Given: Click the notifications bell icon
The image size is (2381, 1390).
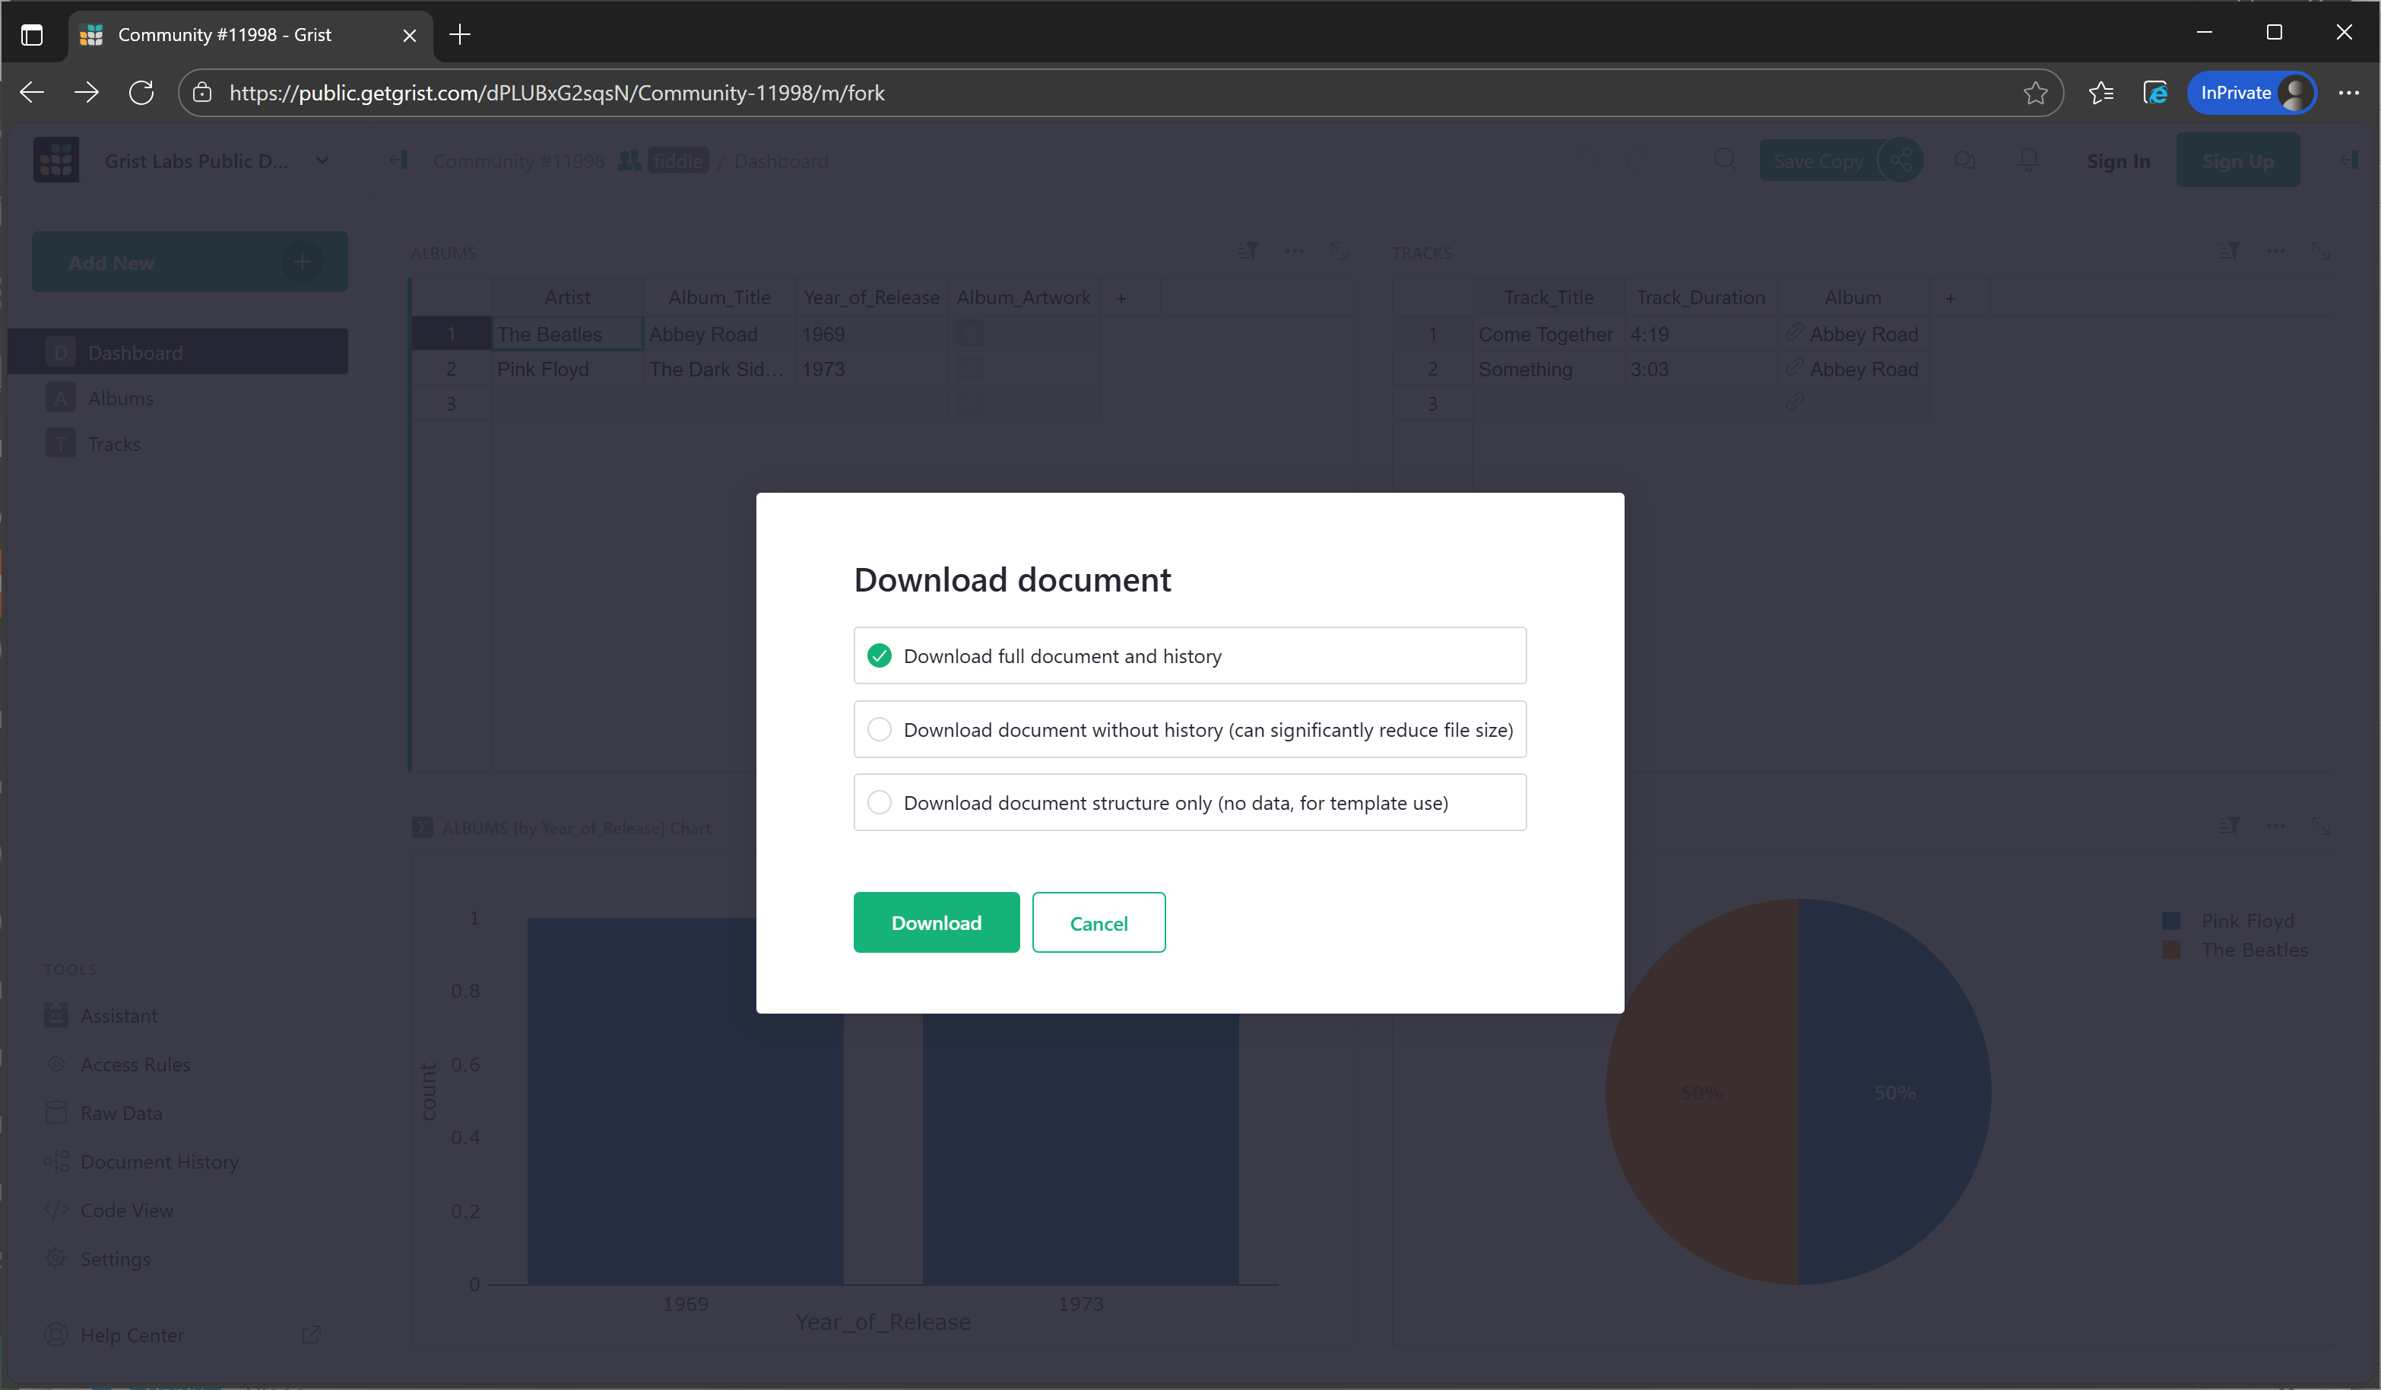Looking at the screenshot, I should click(2027, 160).
